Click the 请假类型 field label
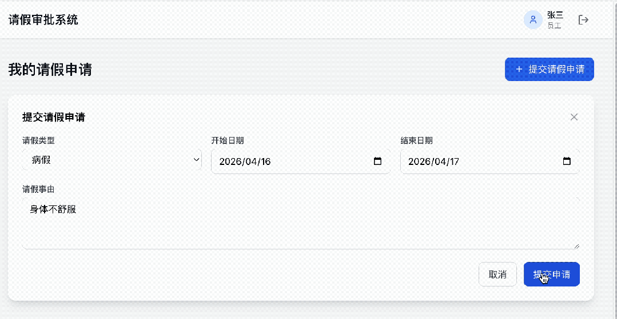 click(38, 140)
